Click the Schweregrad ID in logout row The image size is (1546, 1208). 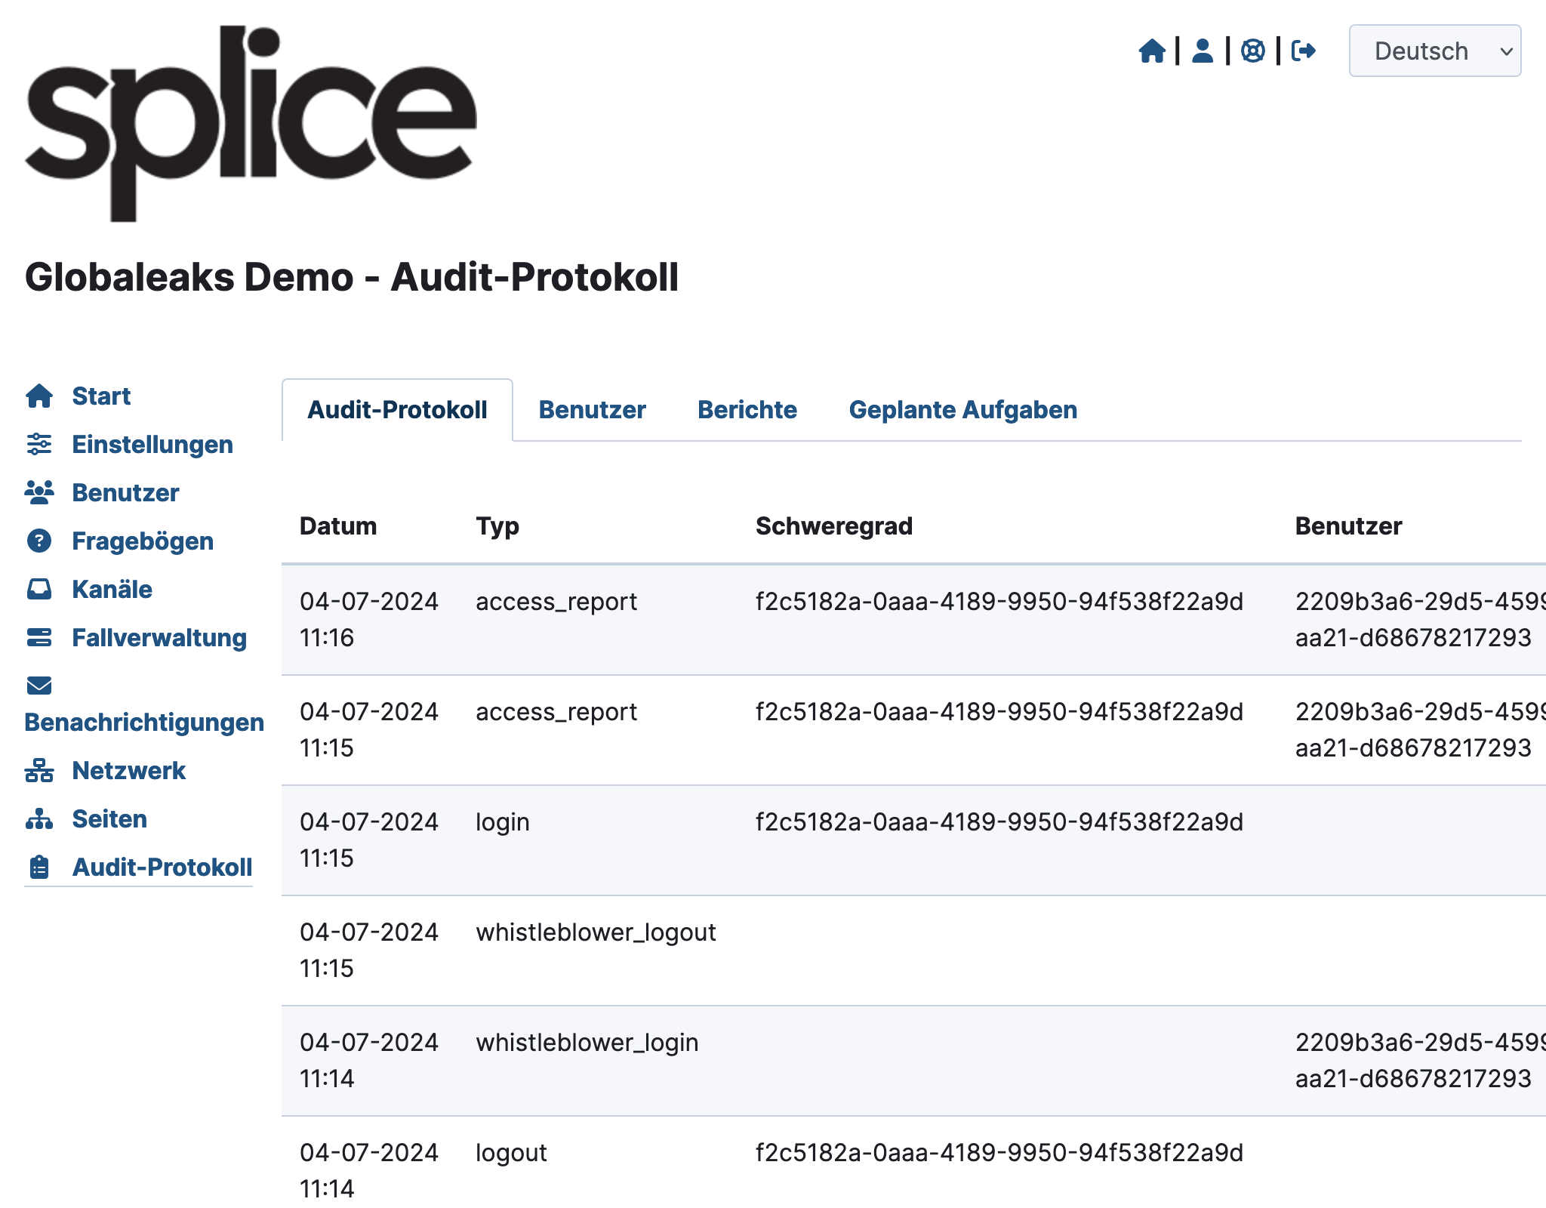coord(999,1152)
